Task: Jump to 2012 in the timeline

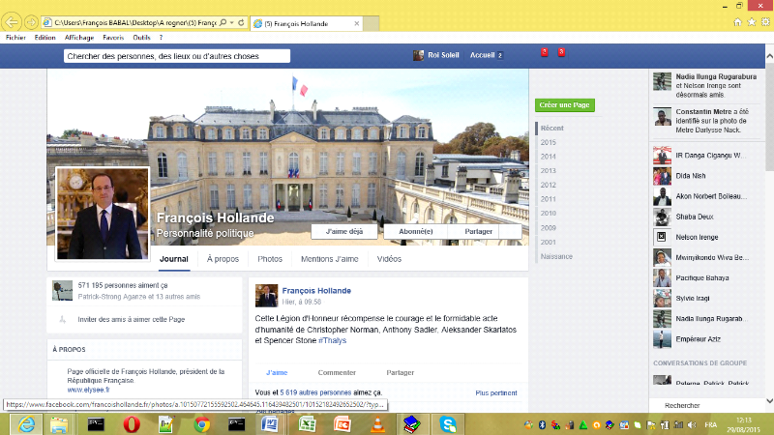Action: click(549, 185)
